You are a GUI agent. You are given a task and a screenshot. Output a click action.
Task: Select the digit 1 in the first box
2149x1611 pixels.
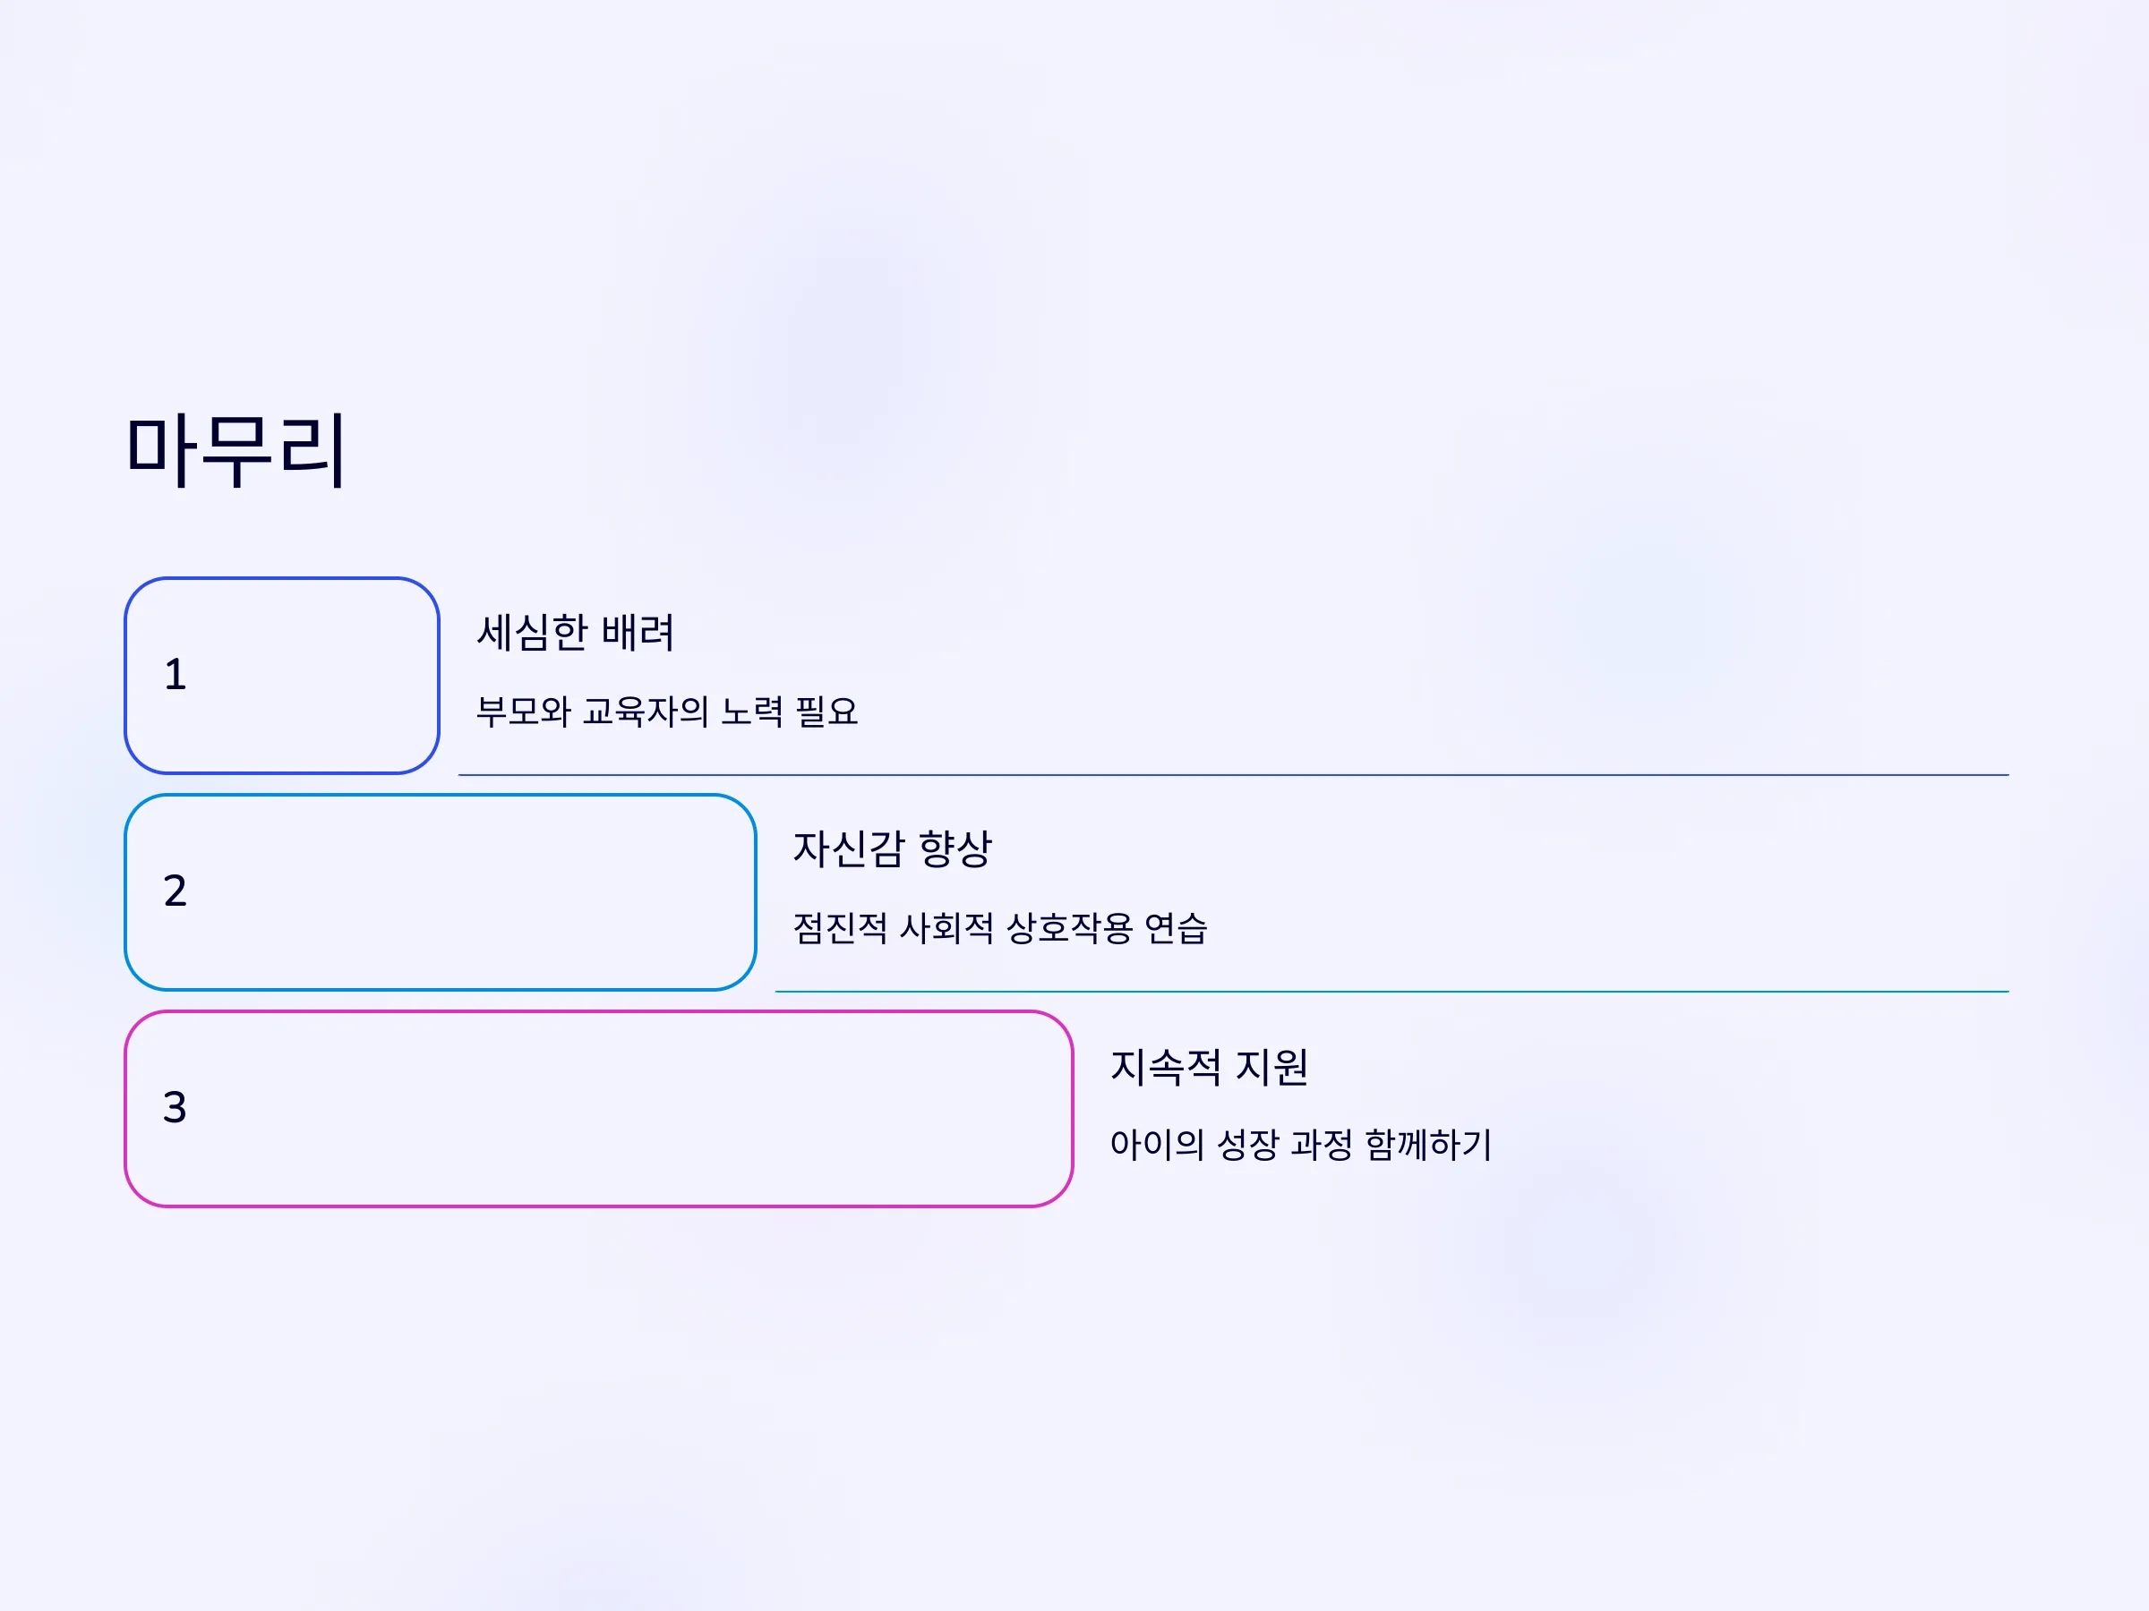click(x=175, y=675)
